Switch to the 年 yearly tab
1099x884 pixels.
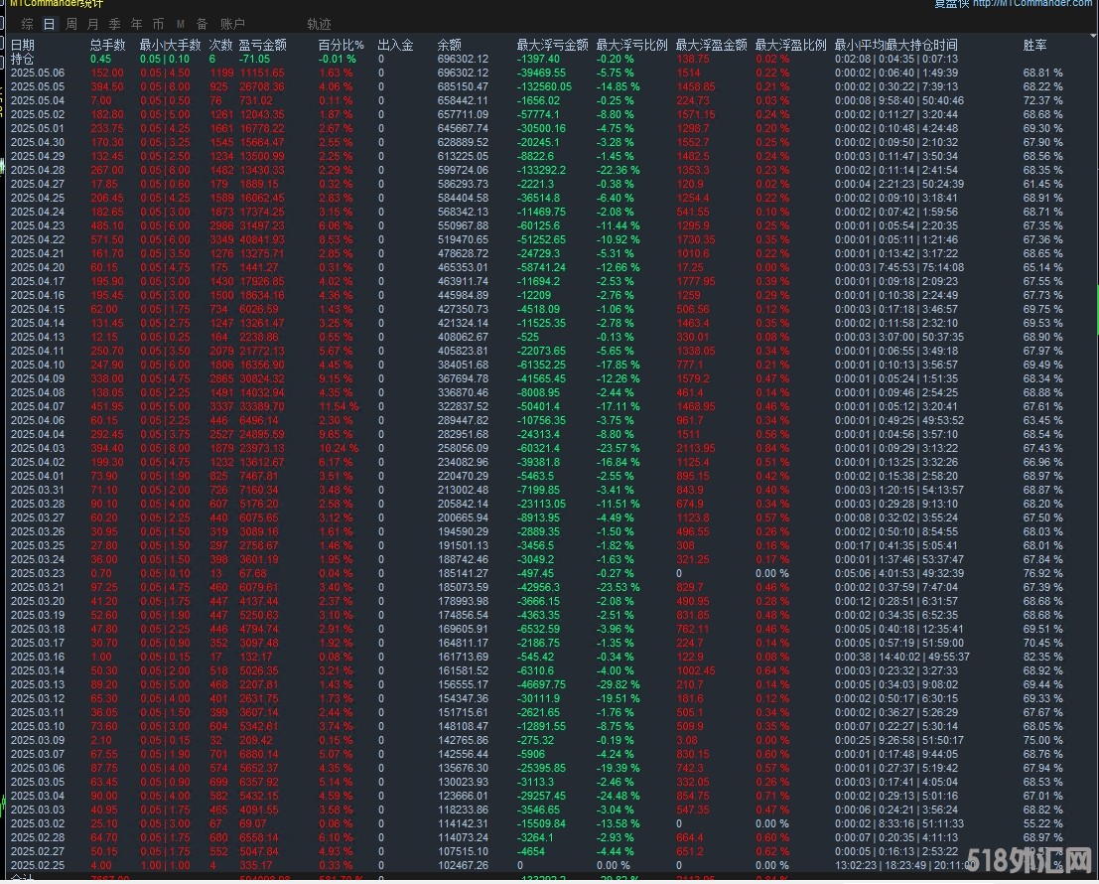coord(137,24)
